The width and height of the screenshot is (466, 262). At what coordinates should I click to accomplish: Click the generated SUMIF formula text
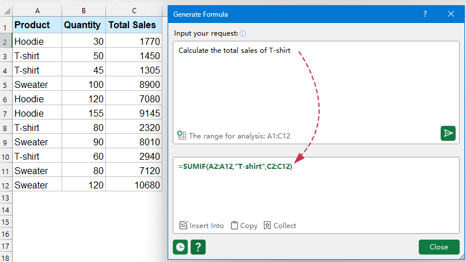[x=235, y=167]
